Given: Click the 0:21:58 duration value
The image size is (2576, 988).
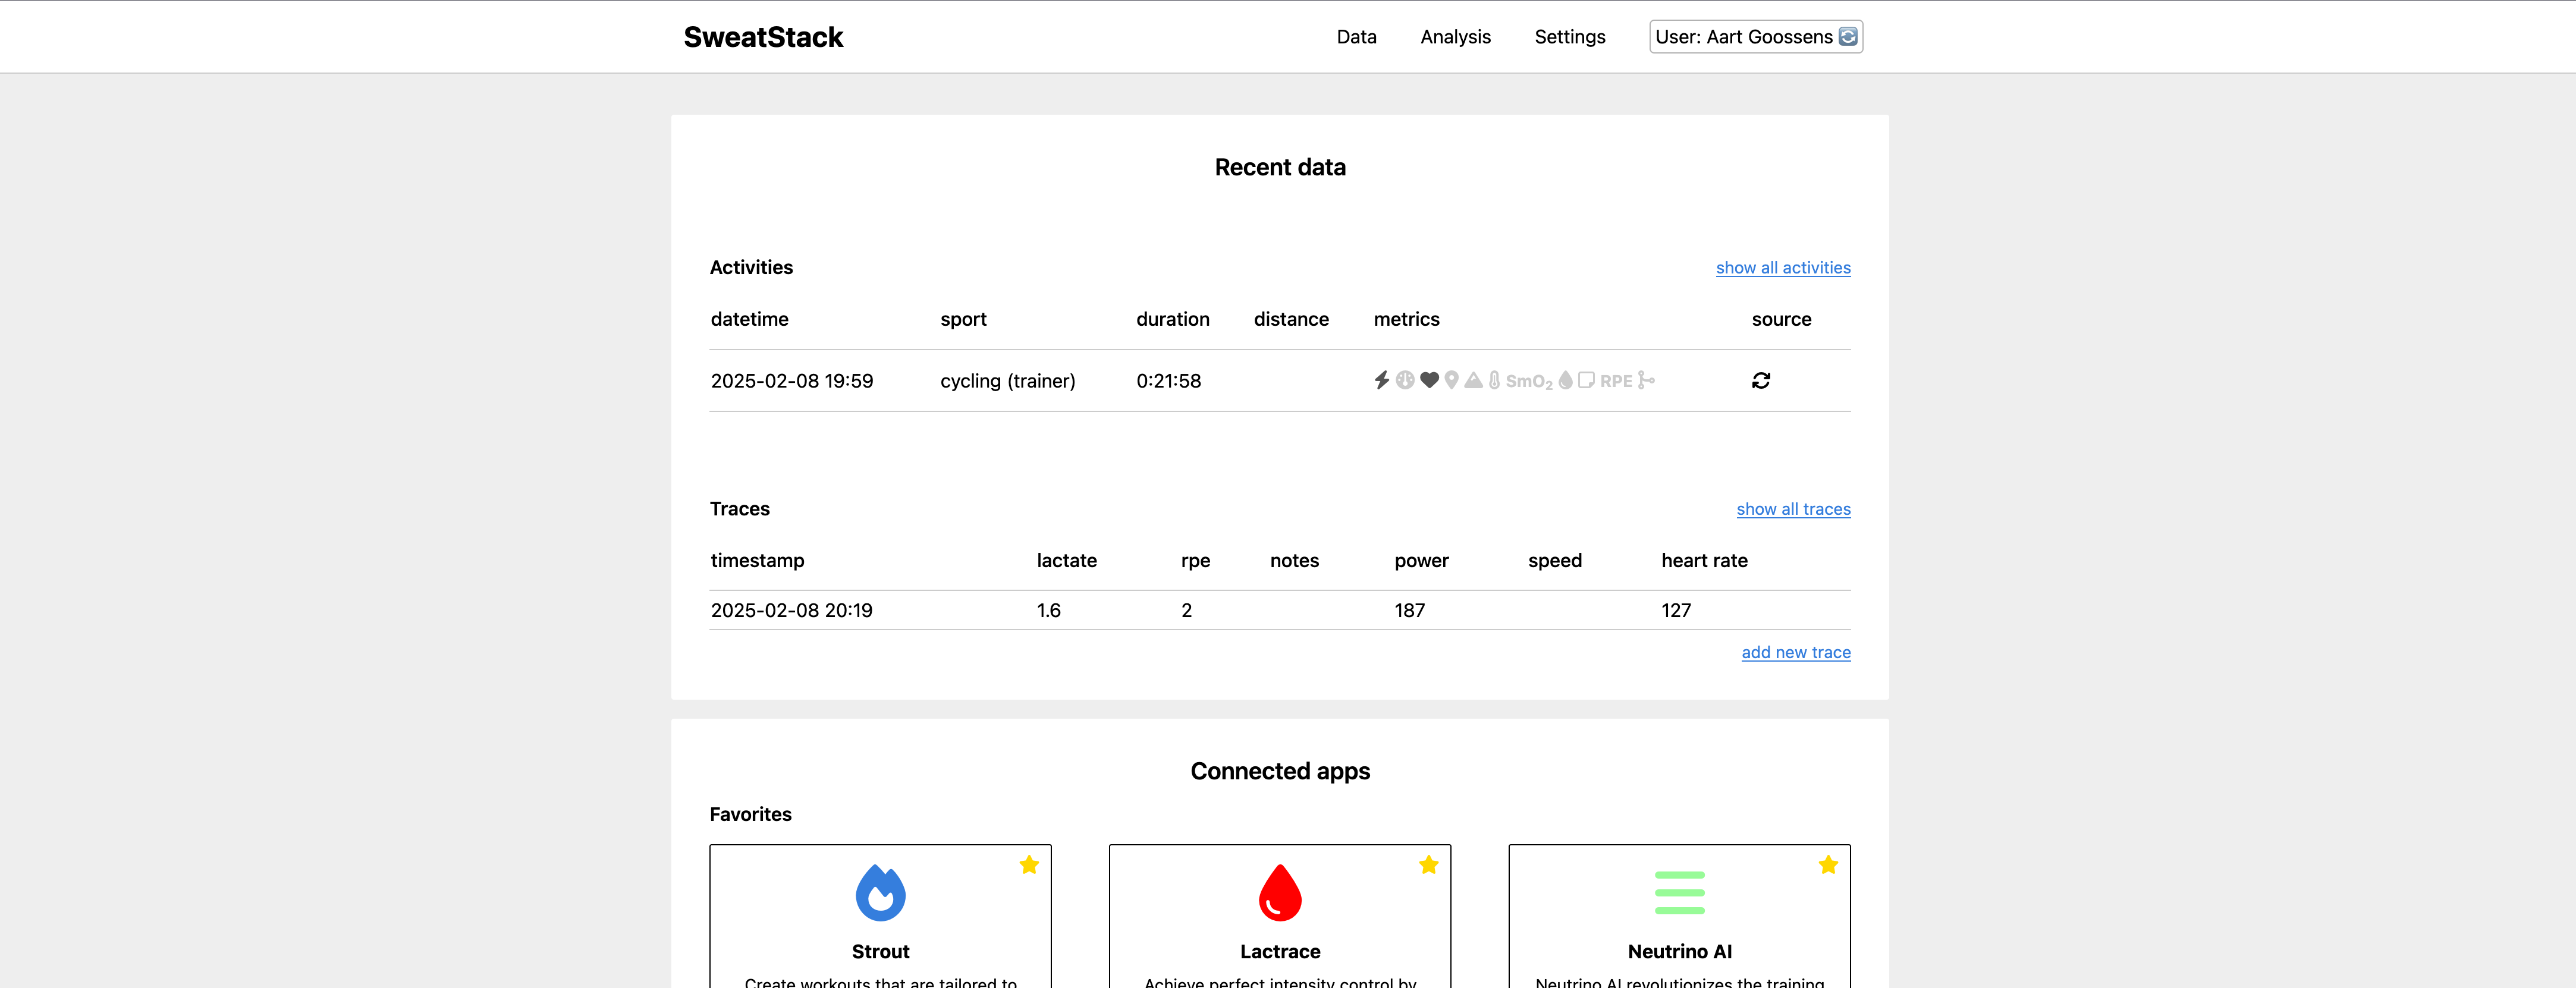Looking at the screenshot, I should coord(1168,381).
